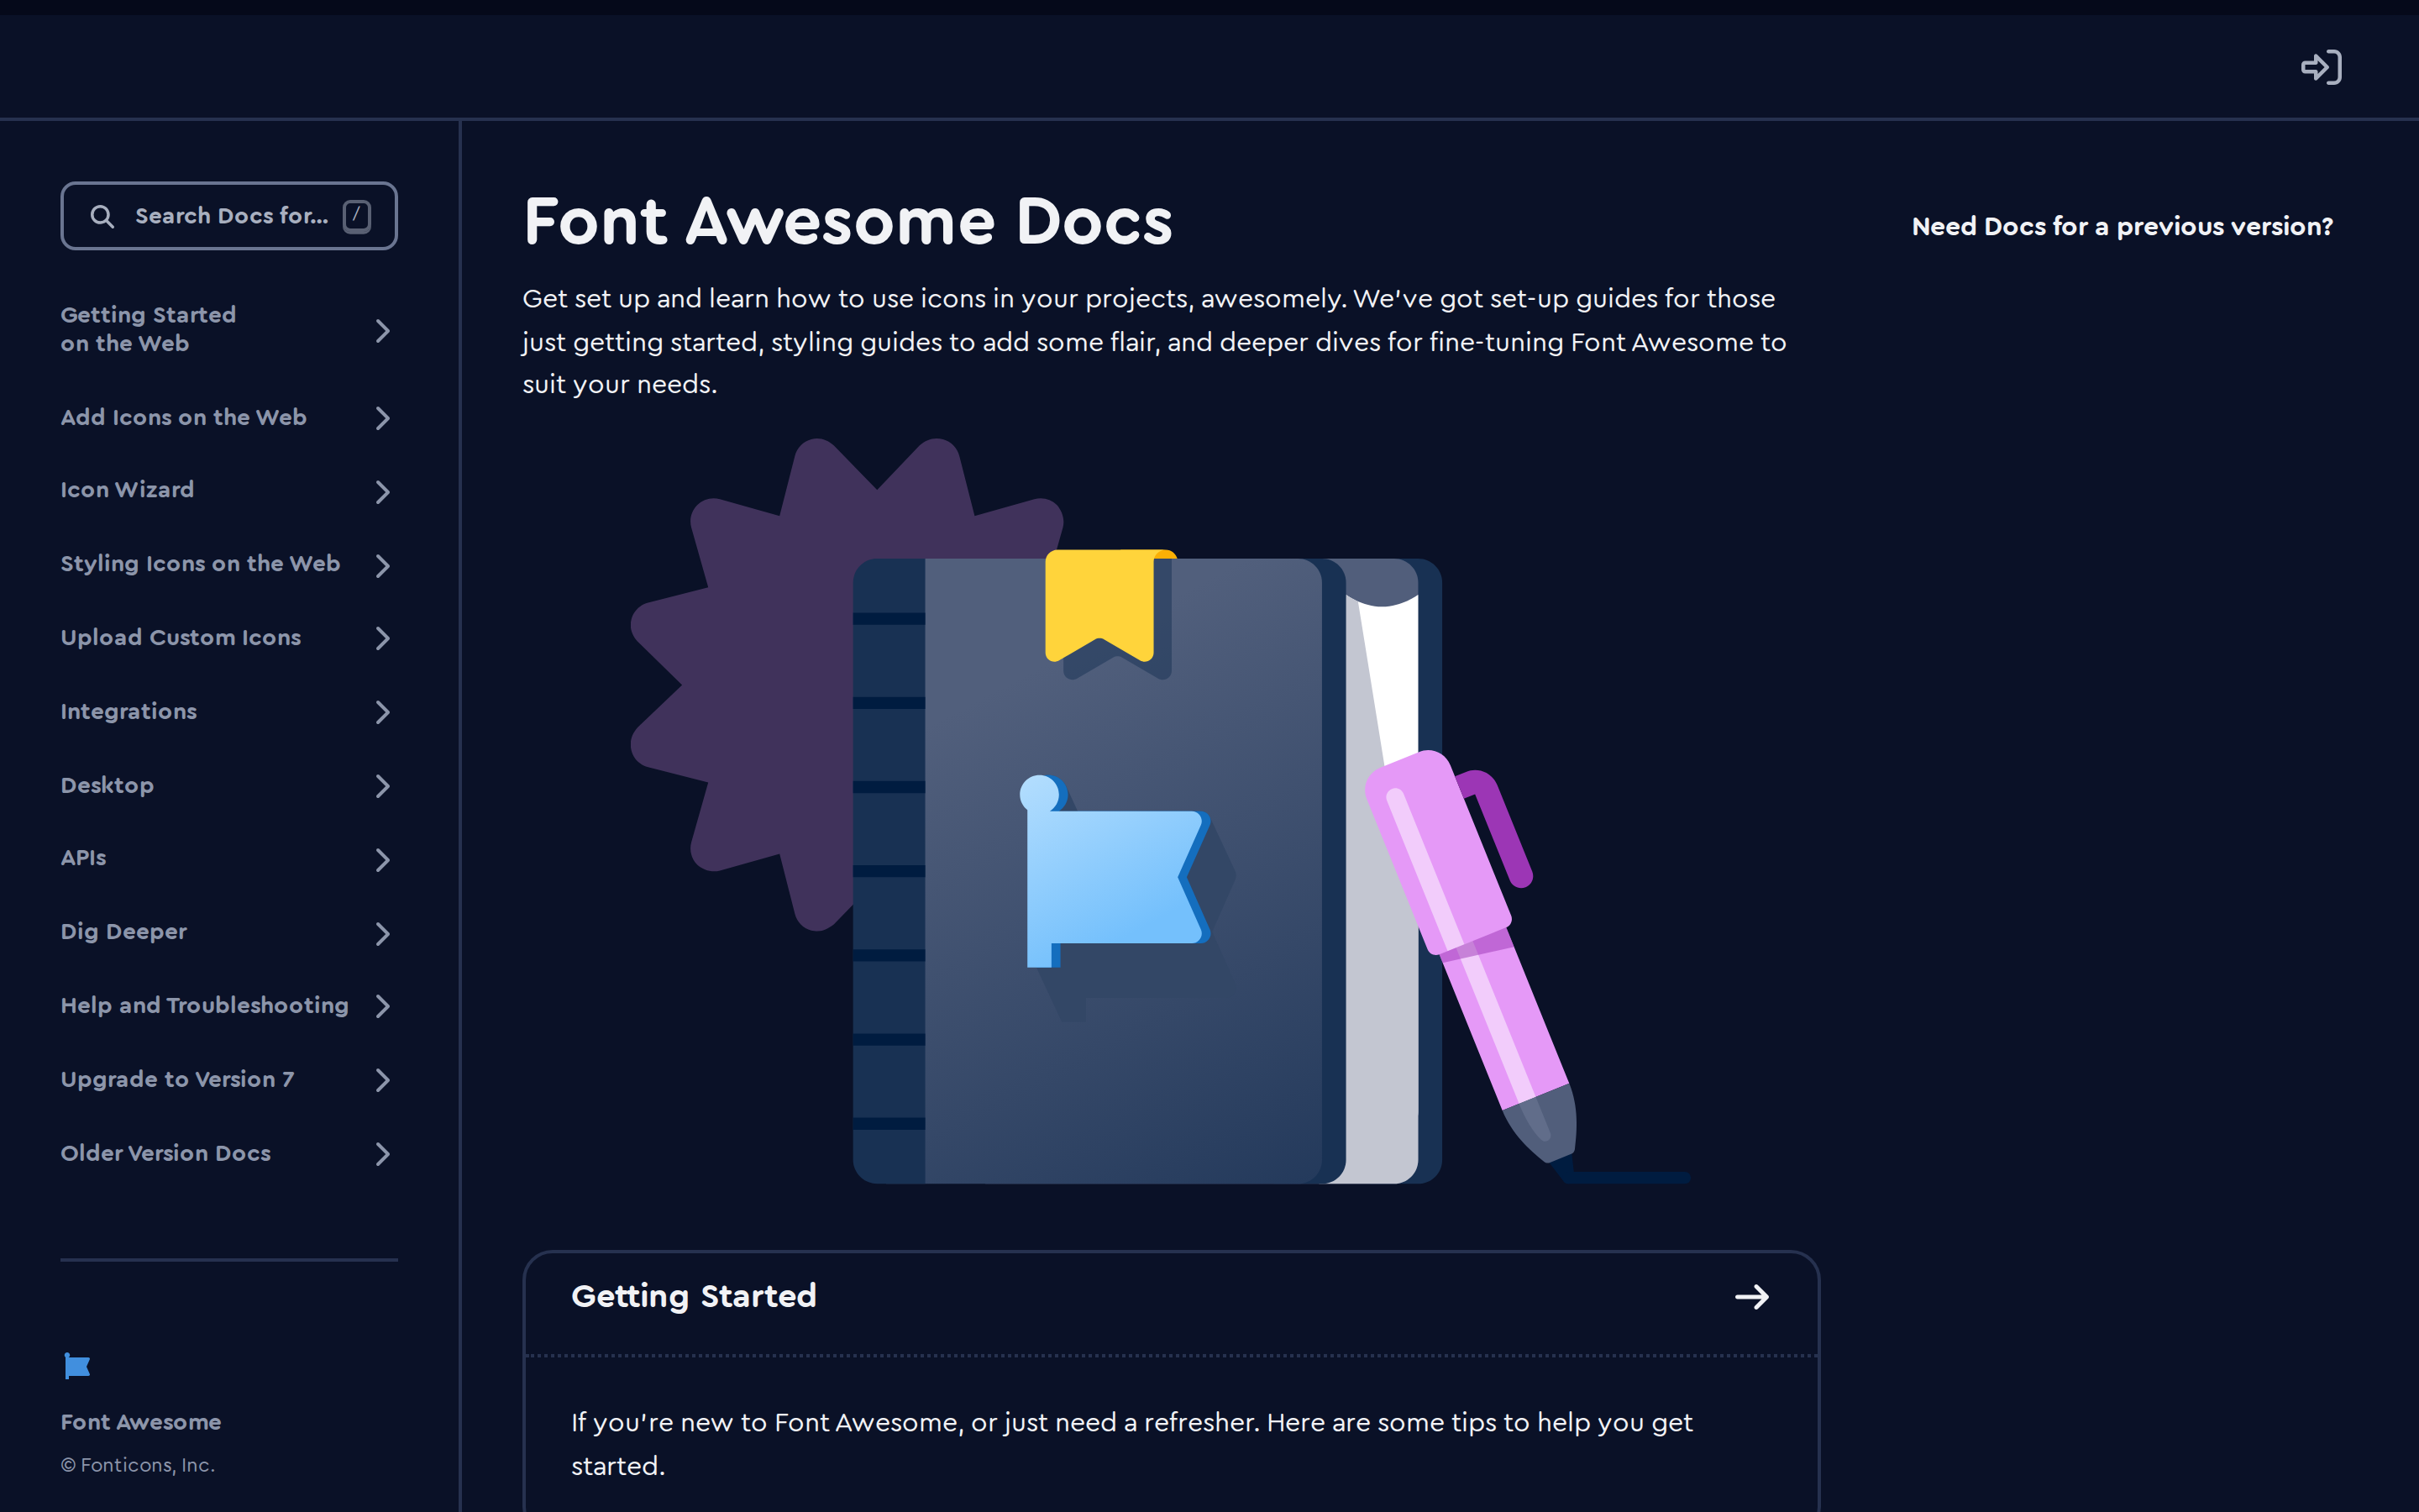The image size is (2419, 1512).
Task: Open Older Version Docs in sidebar
Action: pos(166,1153)
